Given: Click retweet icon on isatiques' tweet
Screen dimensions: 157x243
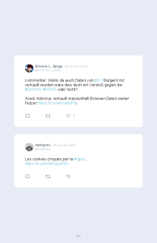Looking at the screenshot, I should tap(48, 176).
